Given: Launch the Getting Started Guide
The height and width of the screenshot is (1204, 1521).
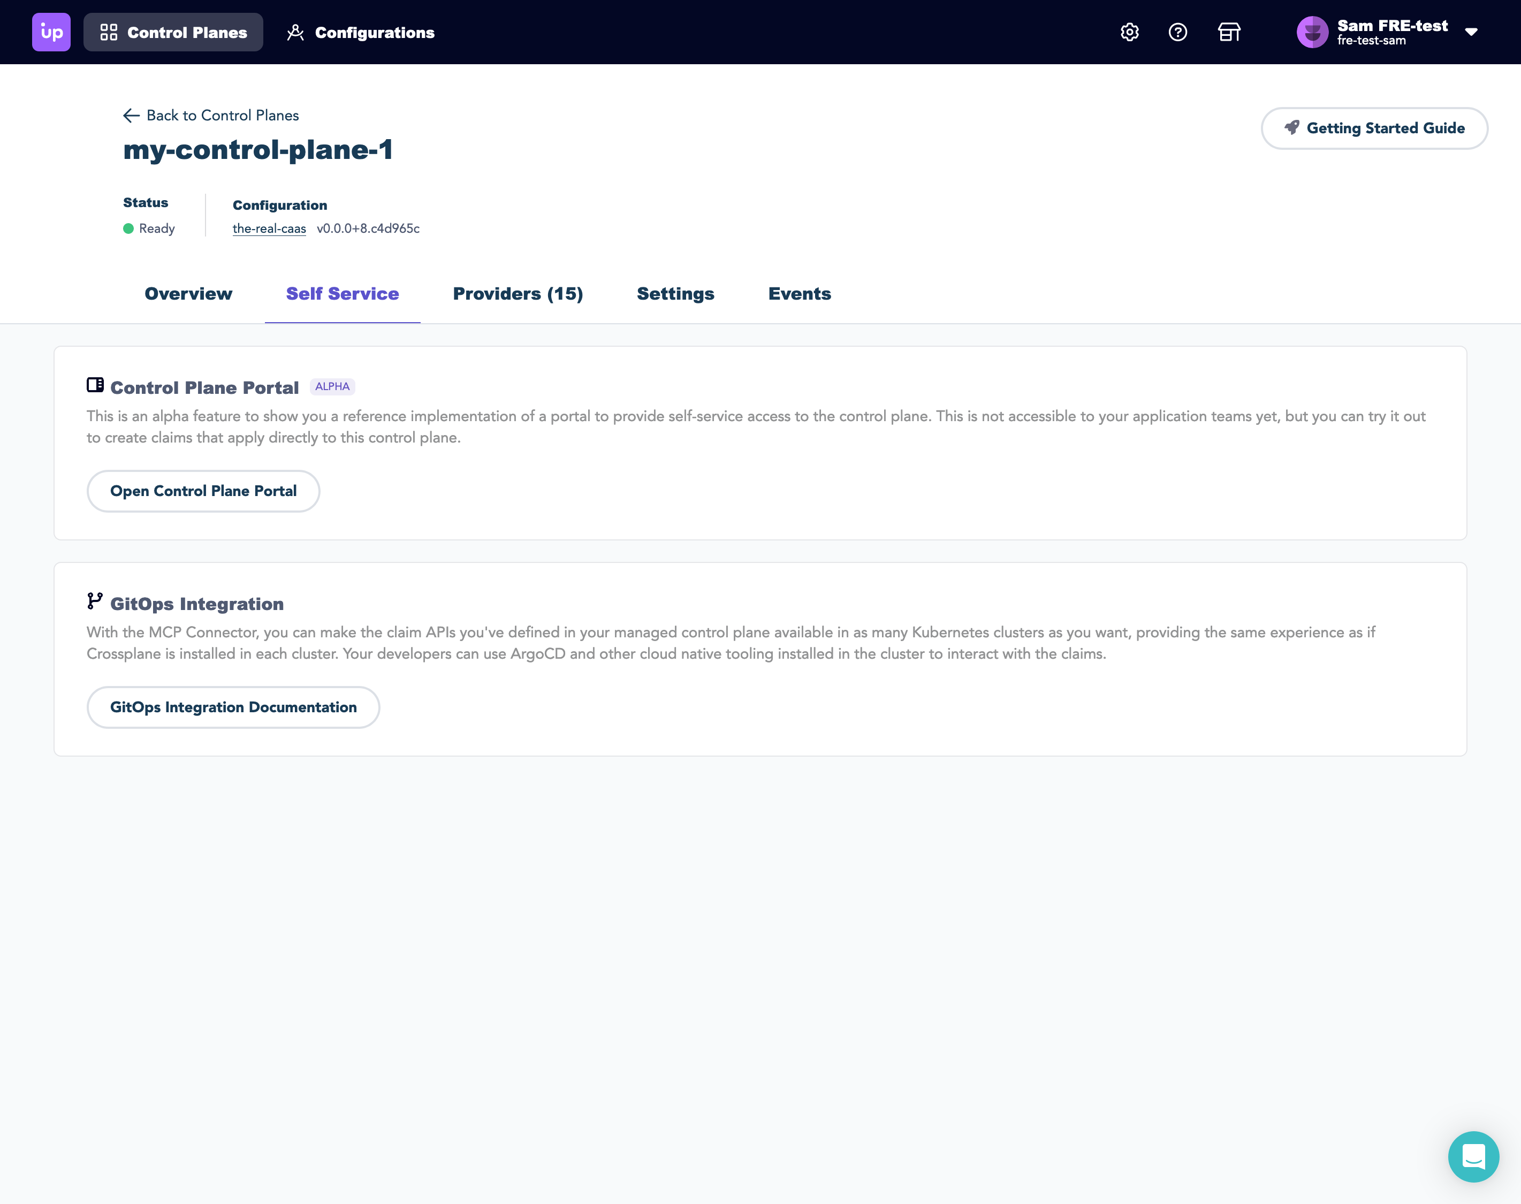Looking at the screenshot, I should click(1374, 128).
